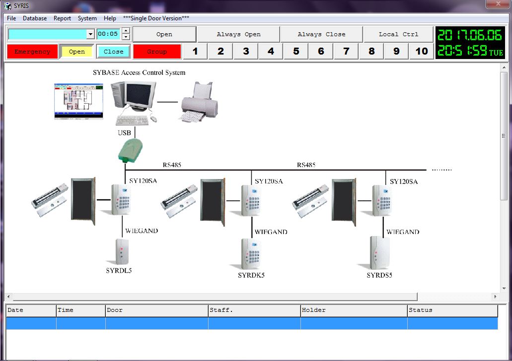Click the Staff. column header

pyautogui.click(x=254, y=310)
